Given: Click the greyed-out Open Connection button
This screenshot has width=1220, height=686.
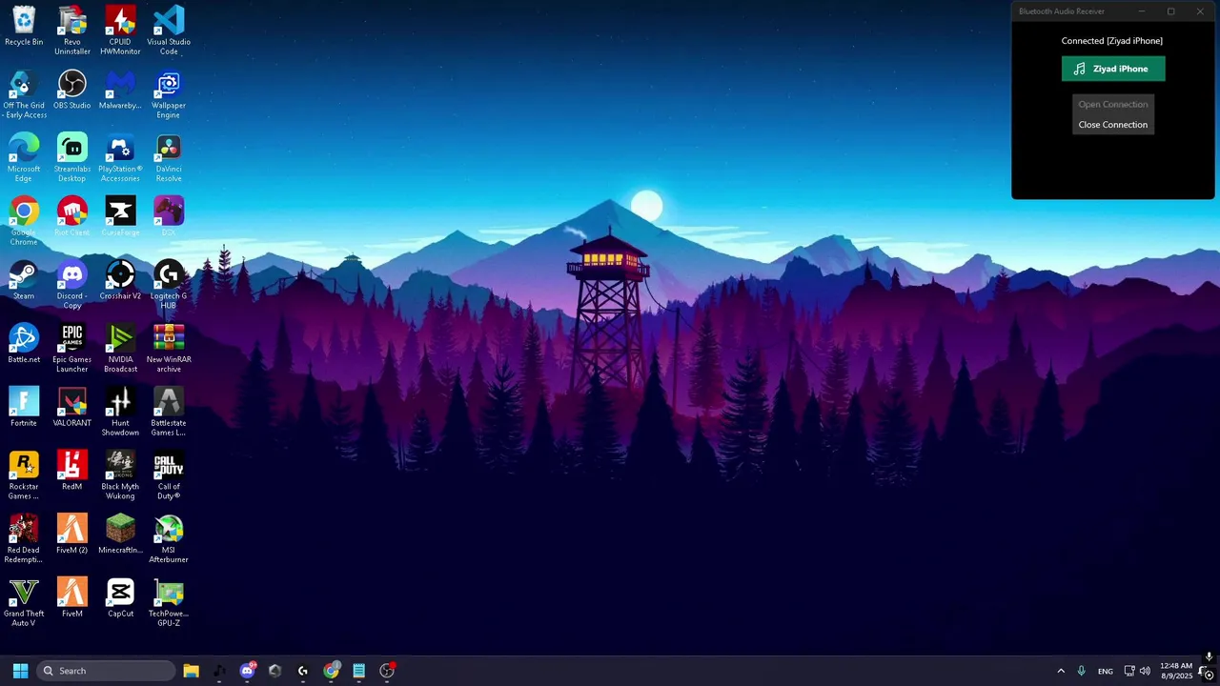Looking at the screenshot, I should pyautogui.click(x=1113, y=105).
